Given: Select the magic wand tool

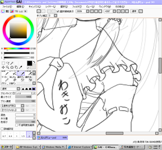Looking at the screenshot, I should point(12,63).
